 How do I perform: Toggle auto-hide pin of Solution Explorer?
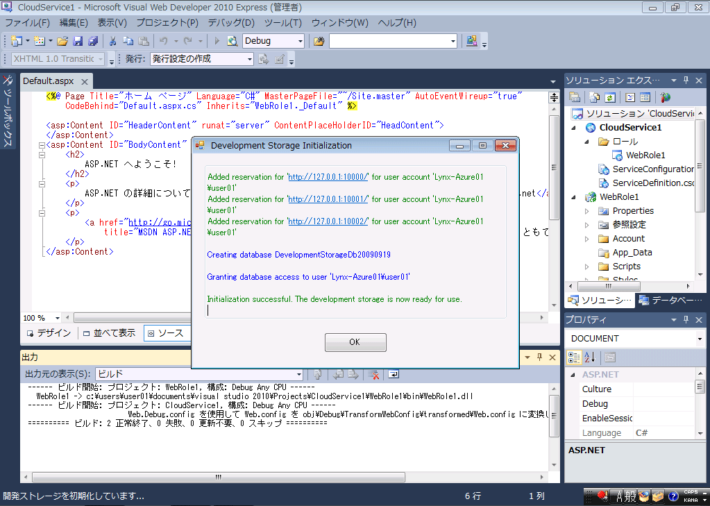(686, 81)
